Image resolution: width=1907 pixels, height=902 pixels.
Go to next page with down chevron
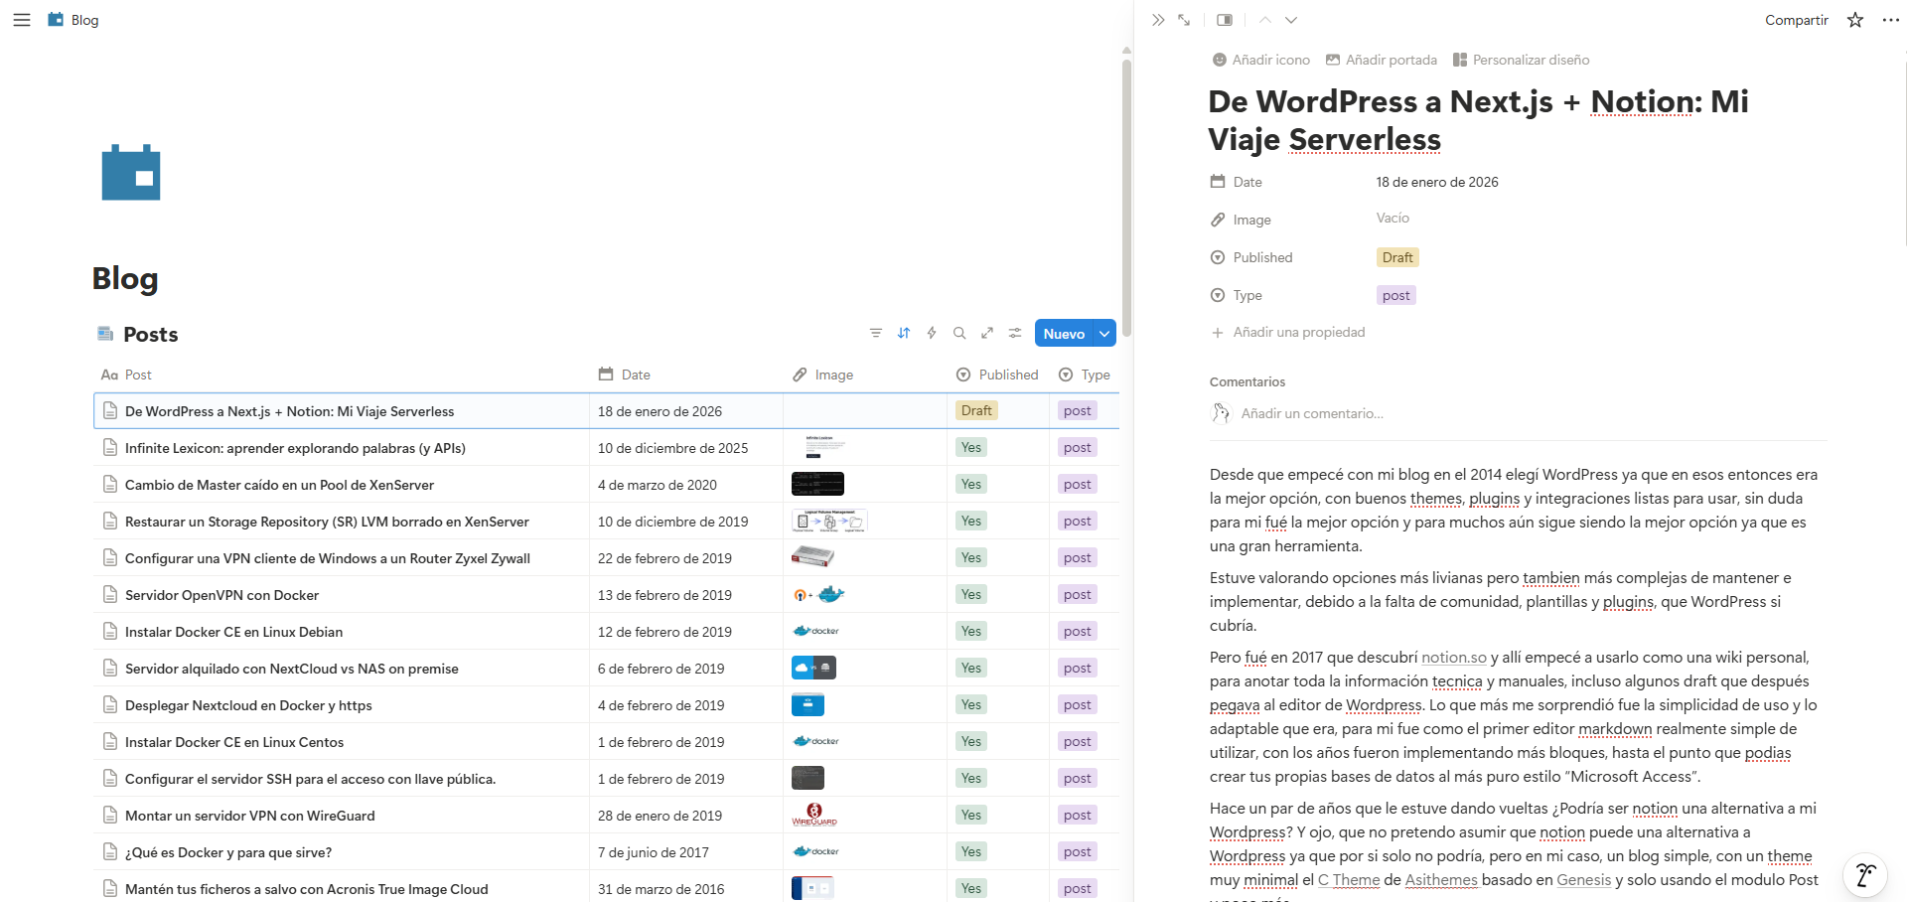coord(1291,20)
